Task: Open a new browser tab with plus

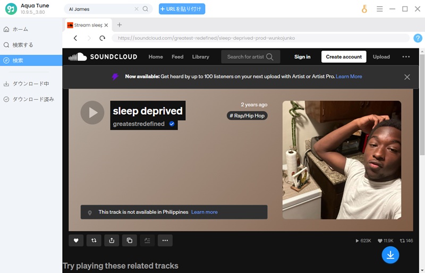Action: point(119,25)
